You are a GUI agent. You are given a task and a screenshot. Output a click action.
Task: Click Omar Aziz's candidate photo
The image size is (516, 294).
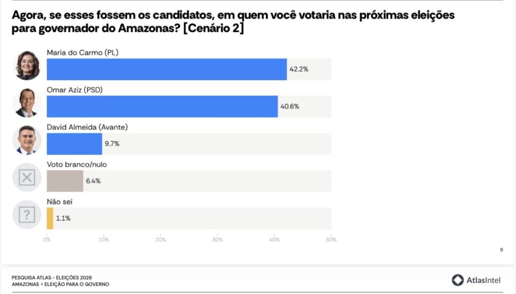click(27, 102)
